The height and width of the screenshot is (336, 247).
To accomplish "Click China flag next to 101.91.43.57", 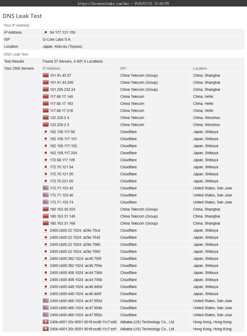I will pyautogui.click(x=46, y=75).
